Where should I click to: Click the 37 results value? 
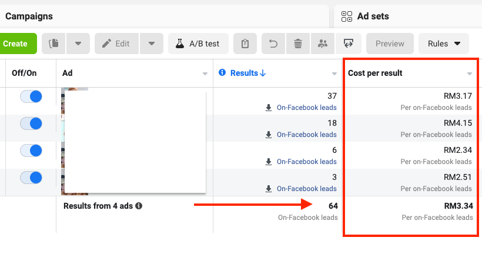332,96
